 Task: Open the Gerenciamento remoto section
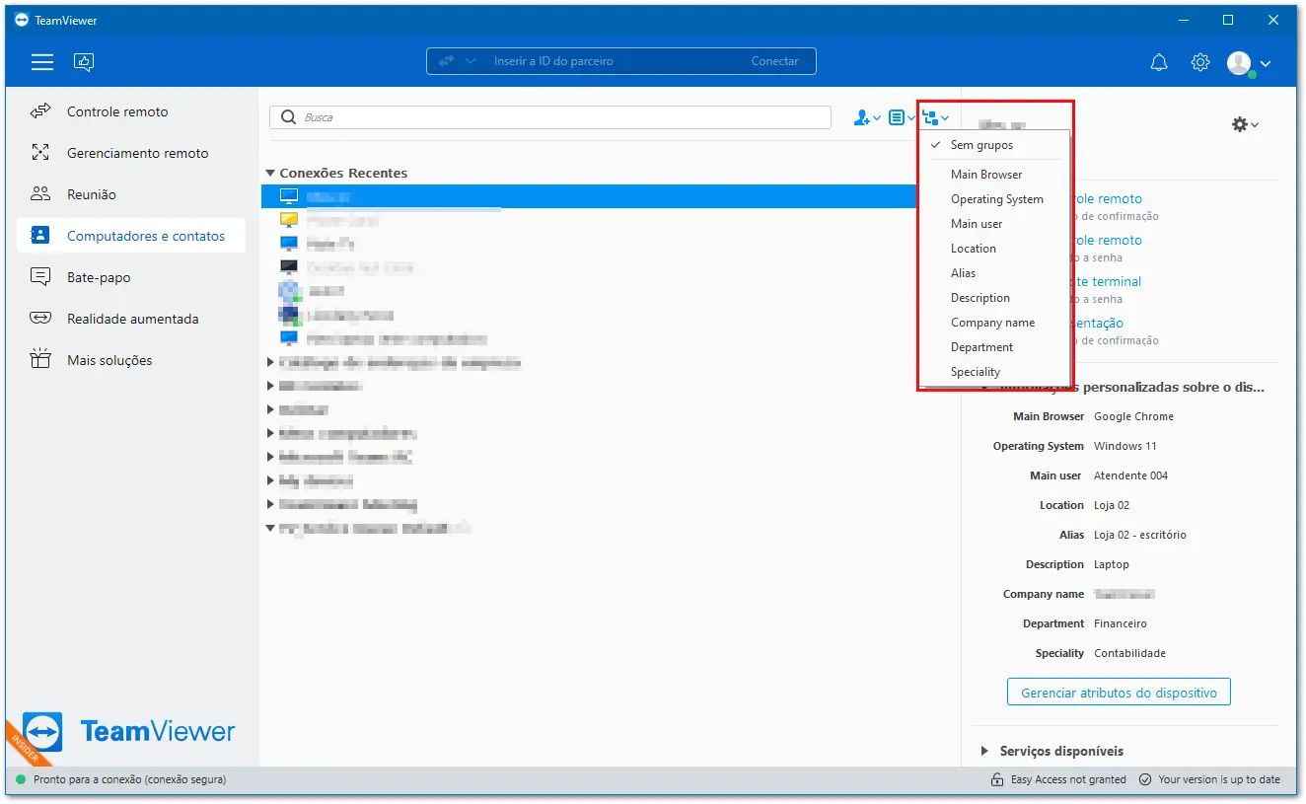[131, 153]
